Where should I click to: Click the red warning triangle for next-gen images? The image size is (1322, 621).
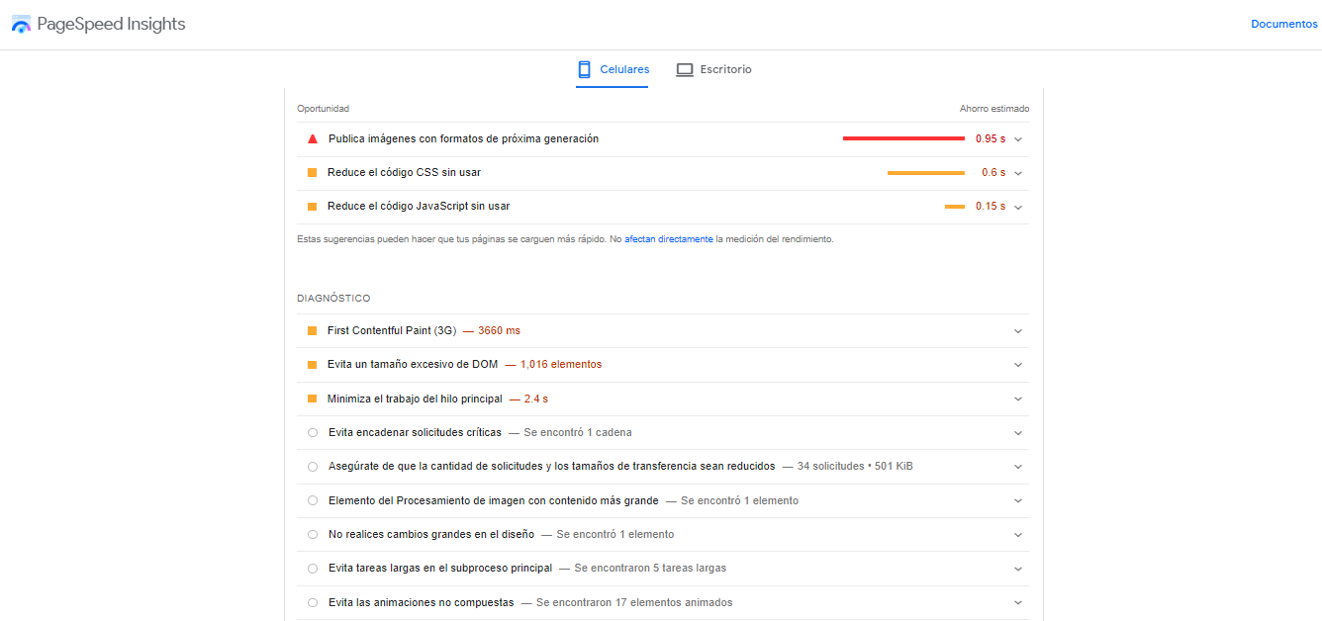click(x=312, y=138)
